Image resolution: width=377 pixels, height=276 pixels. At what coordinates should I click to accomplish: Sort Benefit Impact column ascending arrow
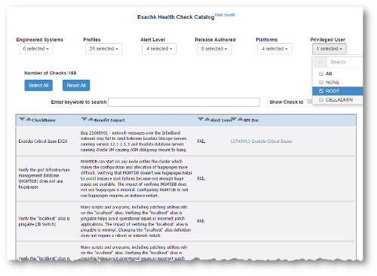(x=90, y=119)
